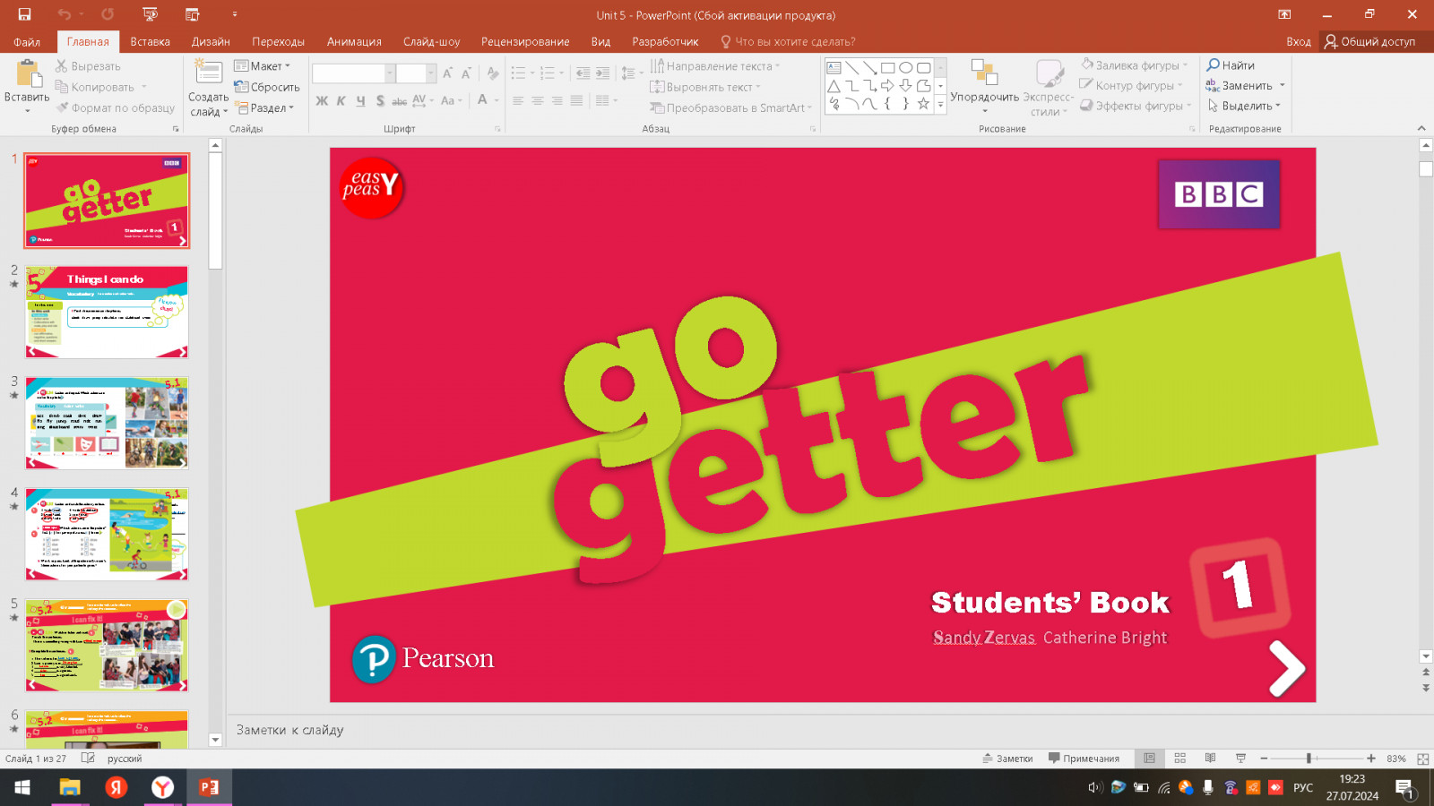Align text to the left
The image size is (1434, 806).
tap(518, 101)
